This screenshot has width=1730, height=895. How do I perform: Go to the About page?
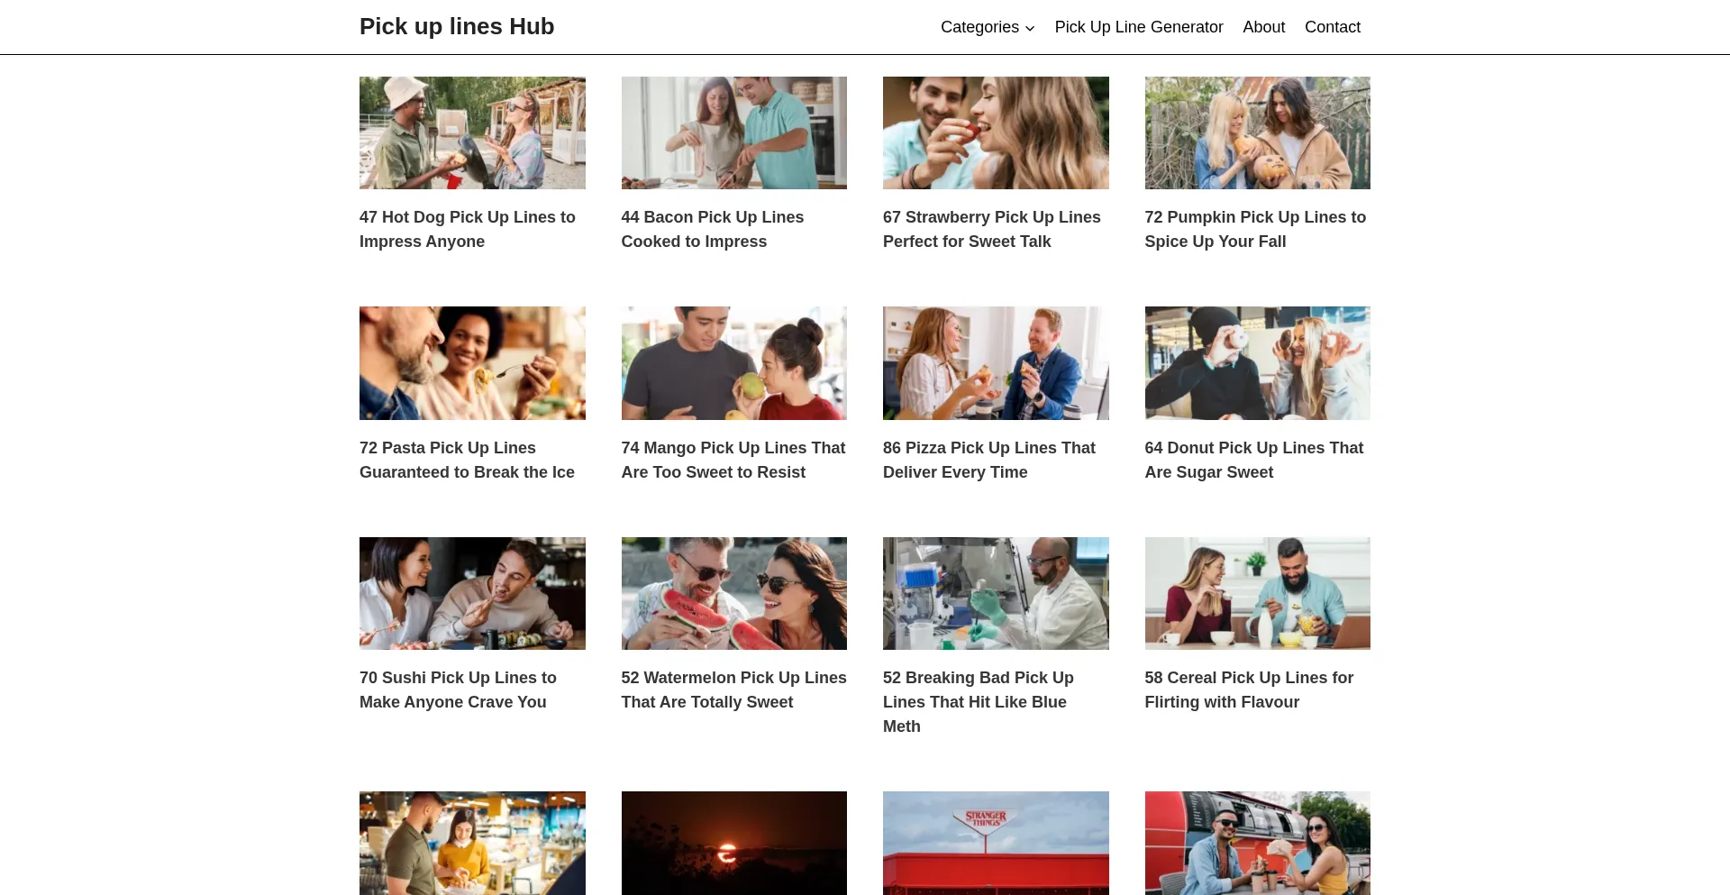click(1264, 27)
